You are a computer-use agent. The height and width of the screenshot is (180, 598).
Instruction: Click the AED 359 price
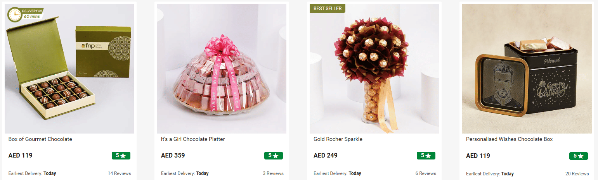click(173, 156)
